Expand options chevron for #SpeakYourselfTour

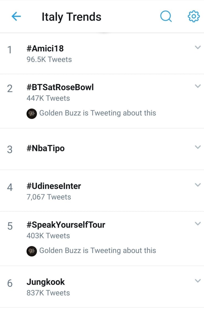(198, 224)
